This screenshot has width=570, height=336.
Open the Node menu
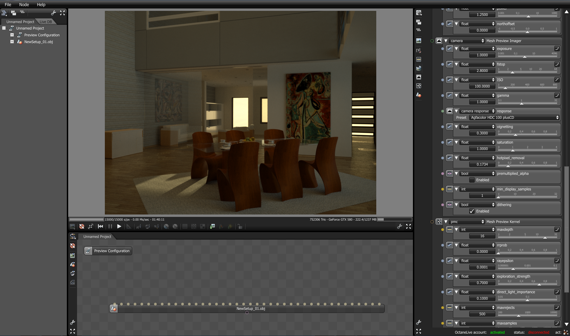pos(24,5)
